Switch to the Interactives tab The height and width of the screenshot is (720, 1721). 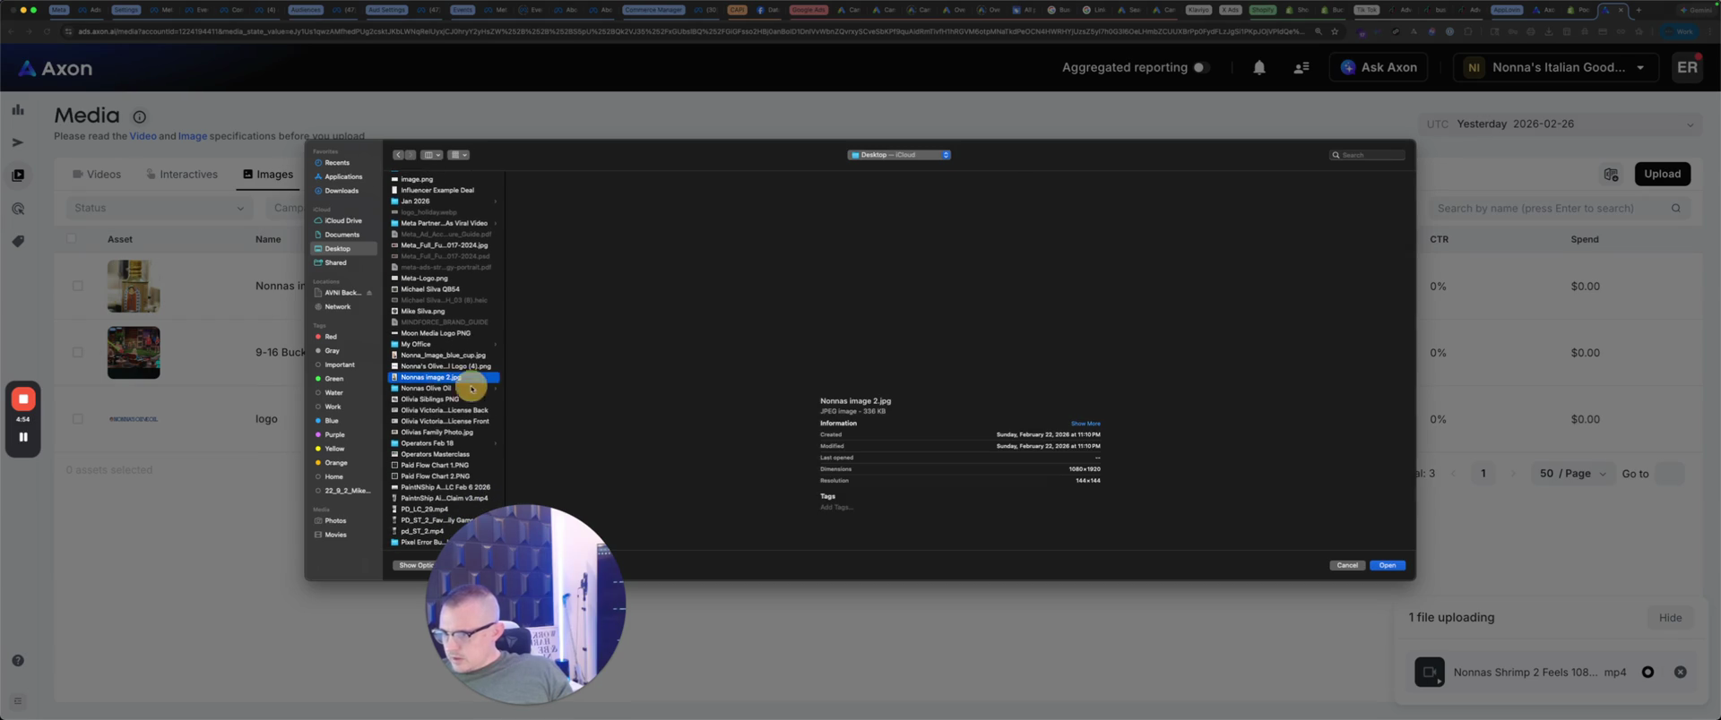182,175
